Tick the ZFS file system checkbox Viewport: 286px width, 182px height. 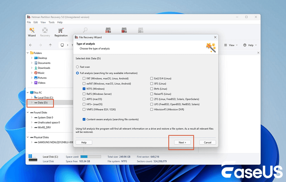tap(152, 99)
